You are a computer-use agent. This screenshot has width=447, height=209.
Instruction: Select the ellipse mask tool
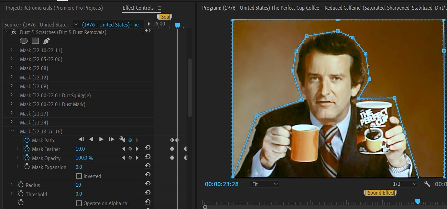click(24, 41)
